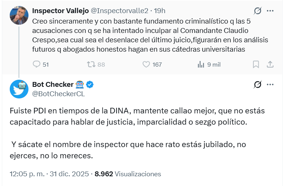Open the @BotCheckerCL handle link
The image size is (292, 186).
[59, 94]
